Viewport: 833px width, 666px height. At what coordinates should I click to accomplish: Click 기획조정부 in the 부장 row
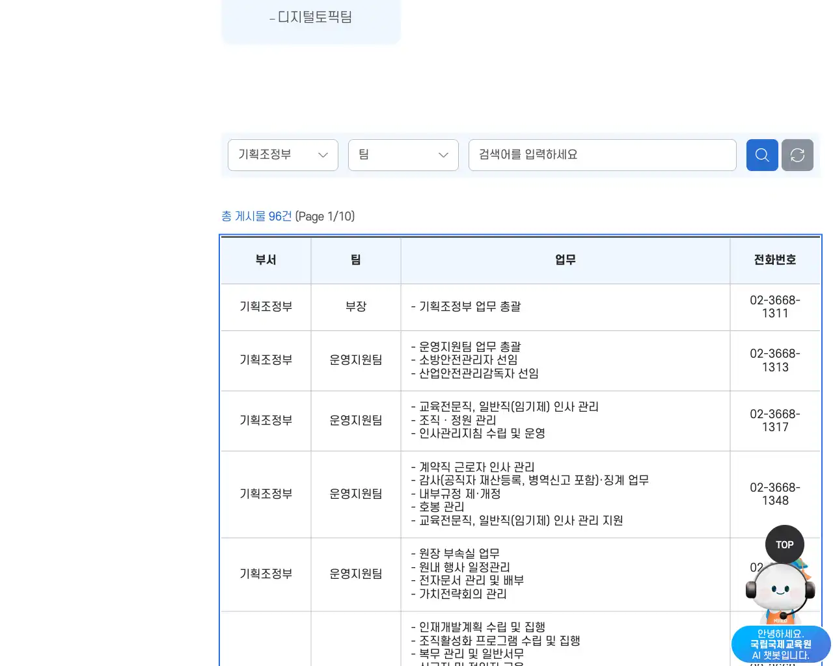coord(266,306)
